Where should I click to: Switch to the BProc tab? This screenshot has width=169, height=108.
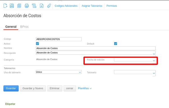[24, 27]
